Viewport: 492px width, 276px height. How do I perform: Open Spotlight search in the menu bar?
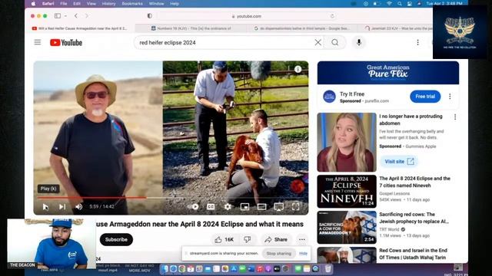[400, 3]
